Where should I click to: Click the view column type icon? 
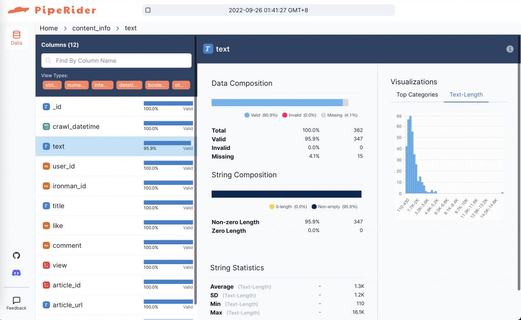46,265
